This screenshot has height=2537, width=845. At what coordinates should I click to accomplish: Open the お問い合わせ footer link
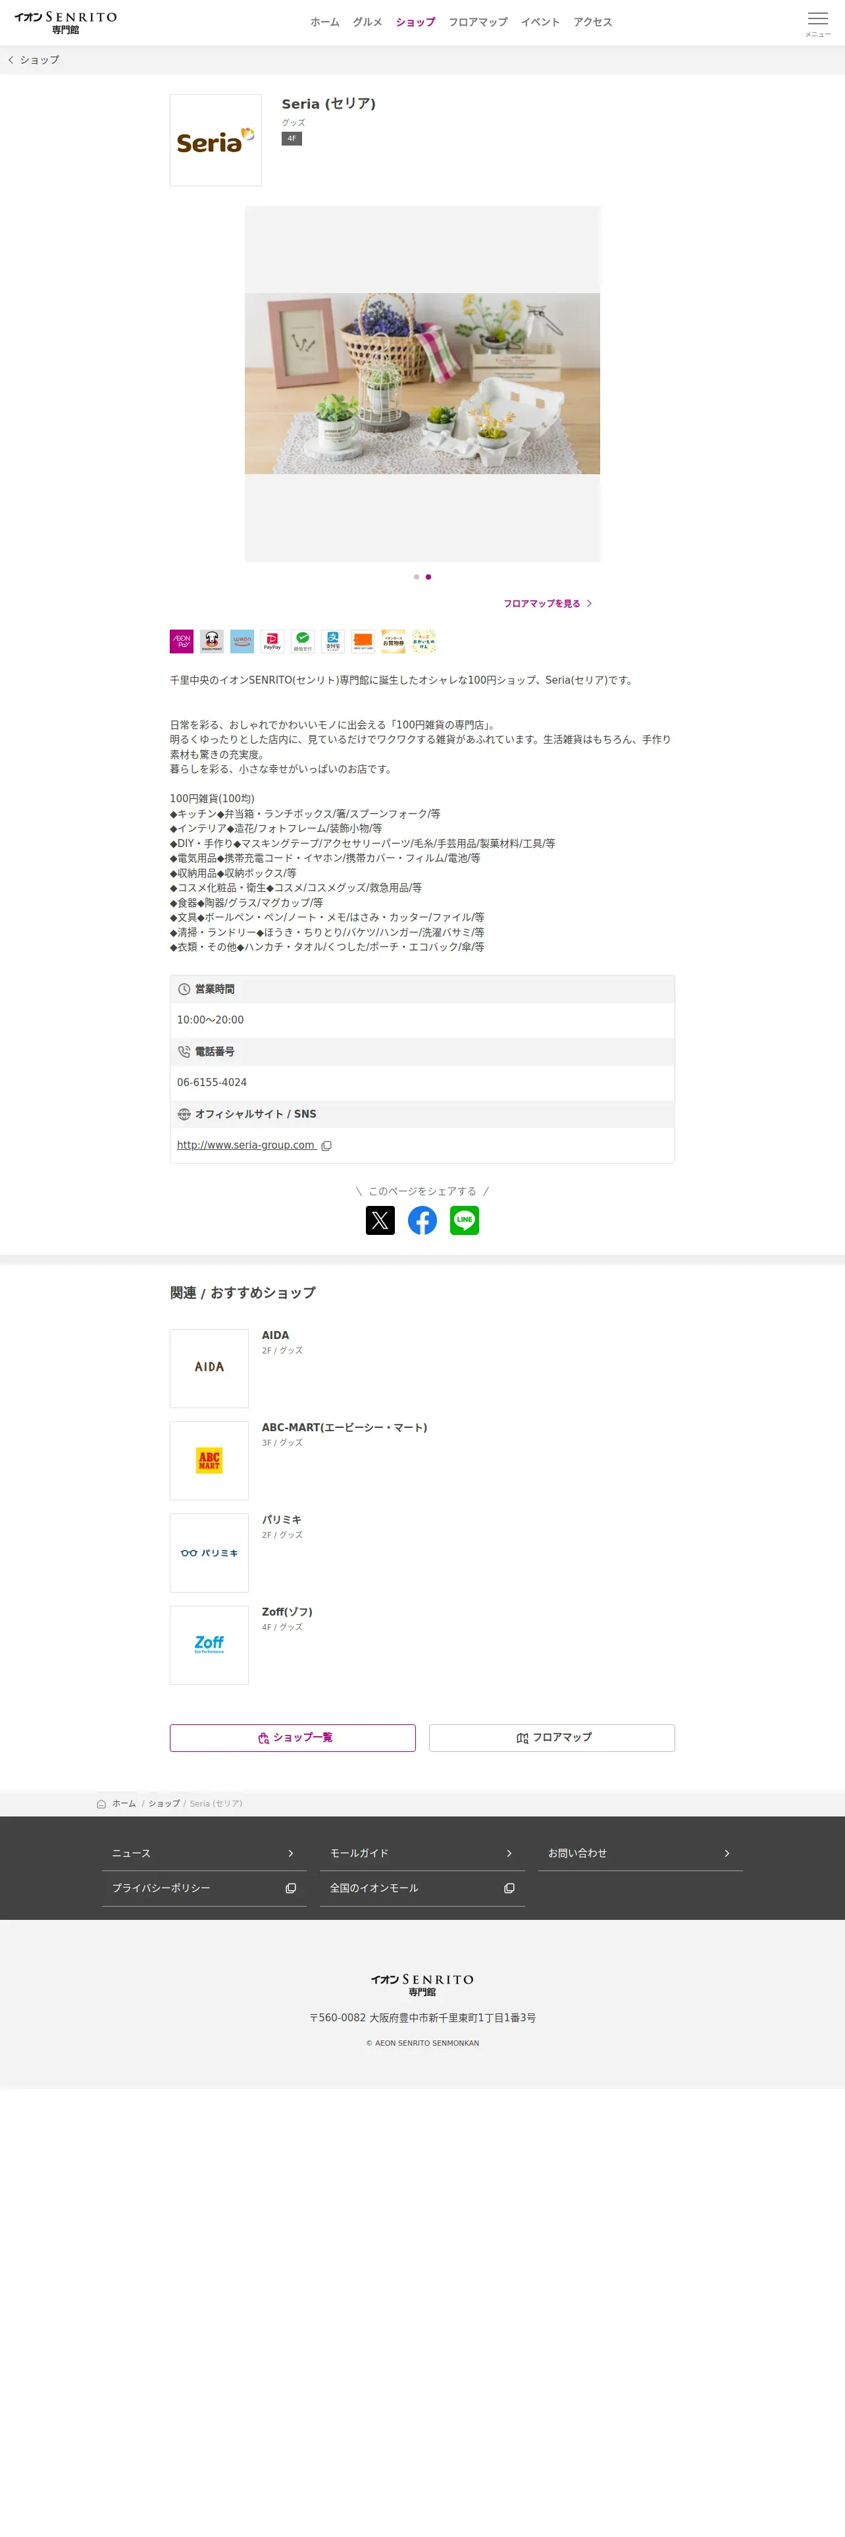640,1853
